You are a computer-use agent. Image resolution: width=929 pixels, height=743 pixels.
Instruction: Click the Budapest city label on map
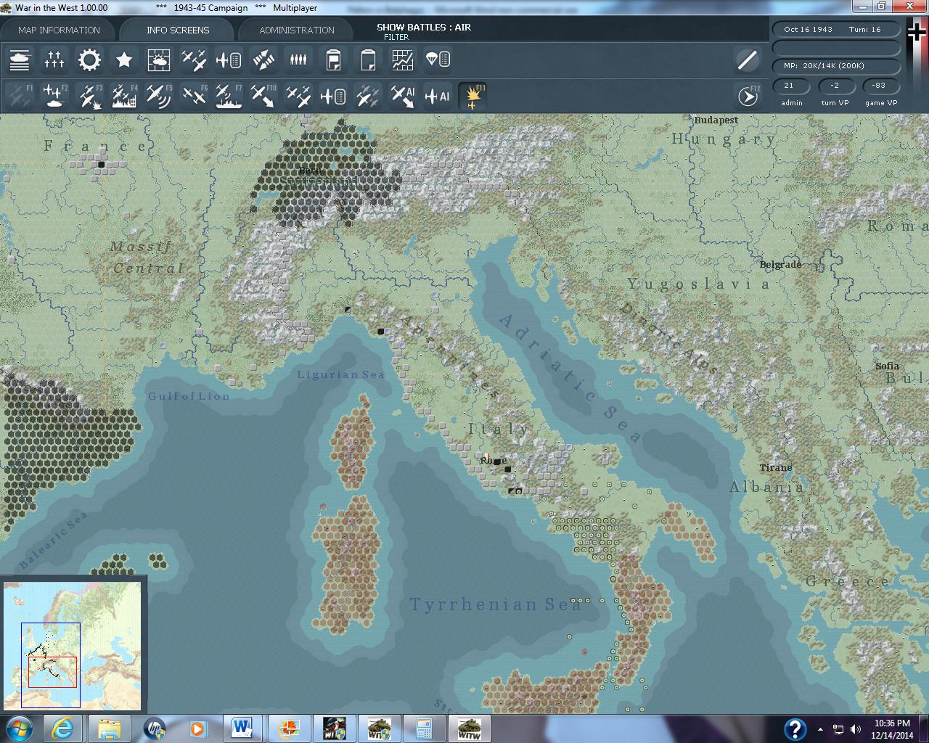pos(716,120)
